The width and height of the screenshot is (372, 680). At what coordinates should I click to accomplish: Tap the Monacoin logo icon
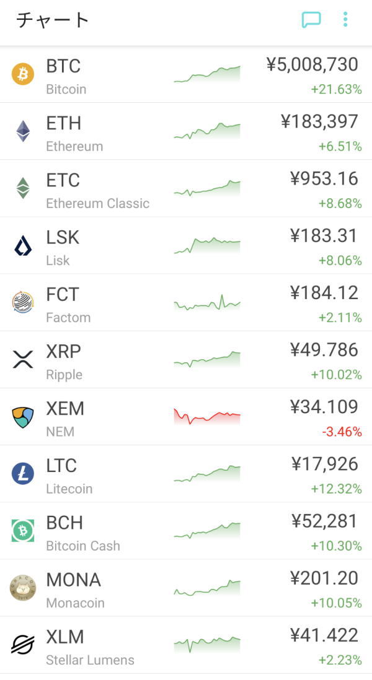point(23,588)
